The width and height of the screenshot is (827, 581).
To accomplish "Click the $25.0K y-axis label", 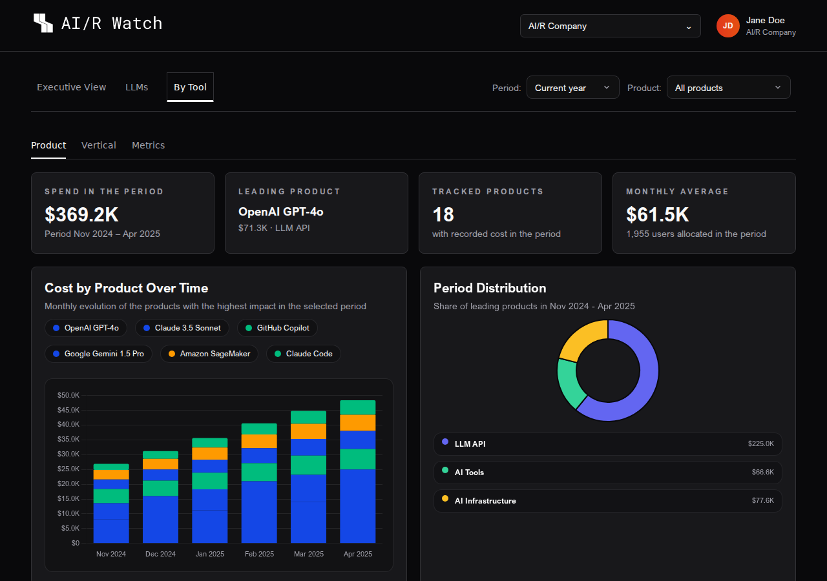I will pos(68,469).
